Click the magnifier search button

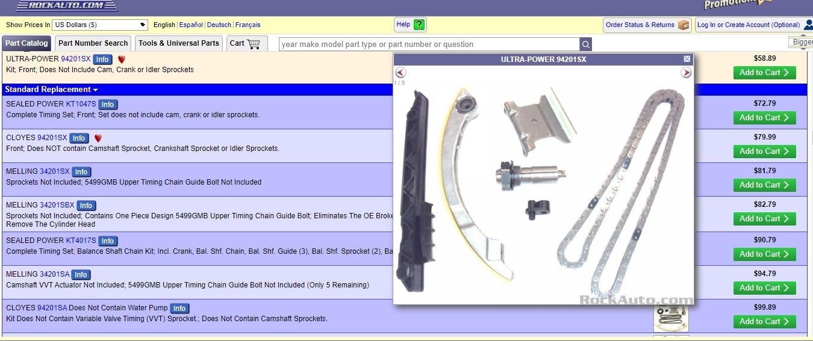(585, 44)
